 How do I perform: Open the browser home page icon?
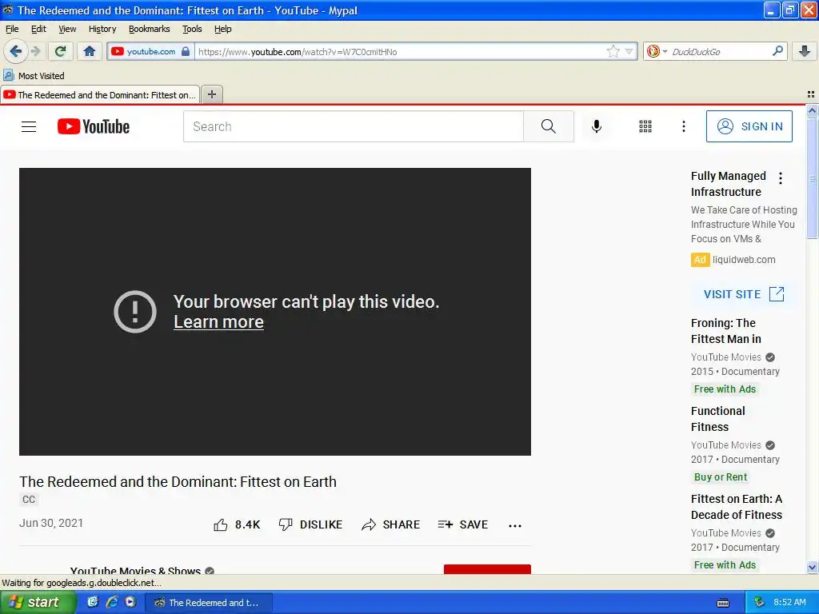90,51
